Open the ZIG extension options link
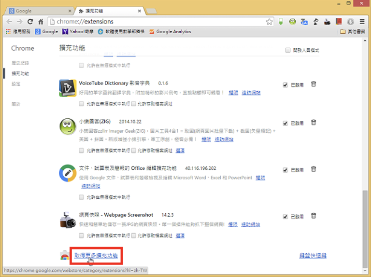Screen dimensions: 372x277 coord(180,151)
